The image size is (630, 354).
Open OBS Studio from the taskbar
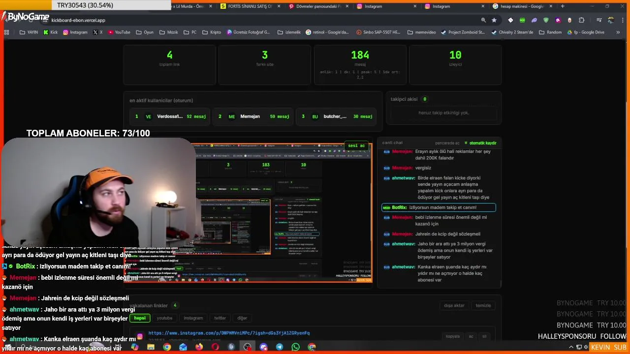[x=247, y=347]
